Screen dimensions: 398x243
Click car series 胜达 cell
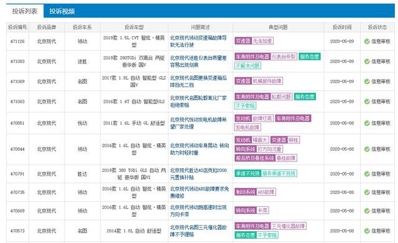[82, 174]
